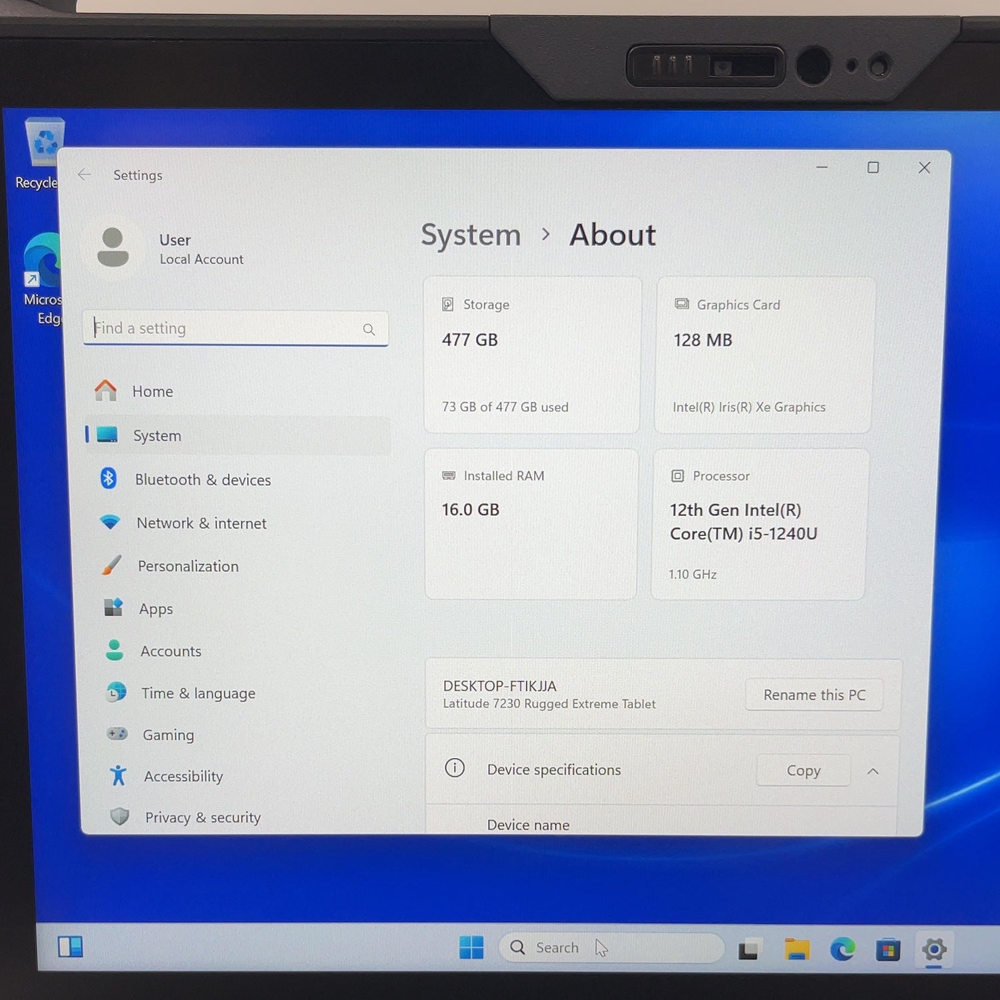The width and height of the screenshot is (1000, 1000).
Task: Open Task View on the taskbar
Action: pos(748,949)
